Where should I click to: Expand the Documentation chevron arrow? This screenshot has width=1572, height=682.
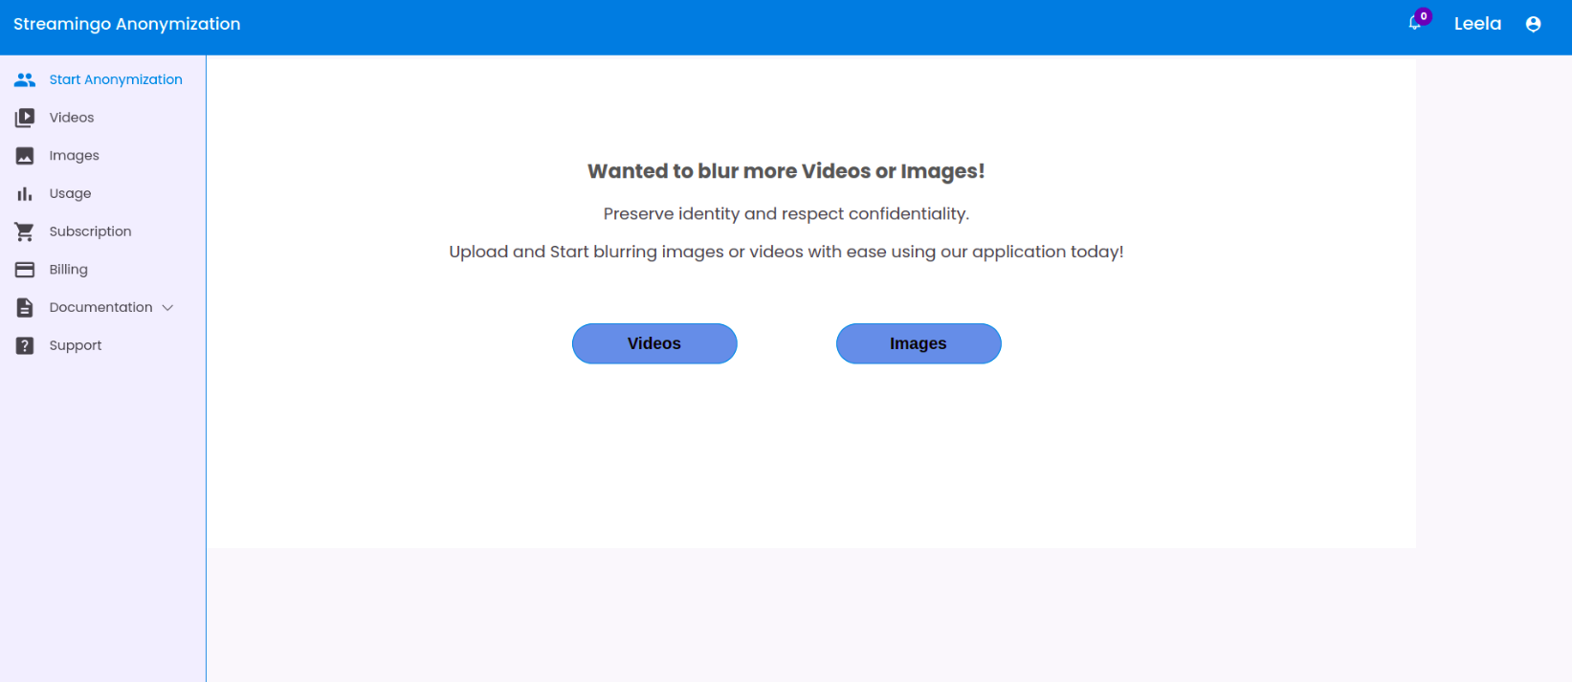[x=167, y=308]
